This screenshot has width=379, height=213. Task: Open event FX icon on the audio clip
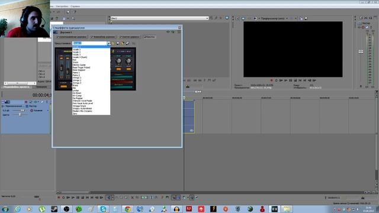click(191, 130)
